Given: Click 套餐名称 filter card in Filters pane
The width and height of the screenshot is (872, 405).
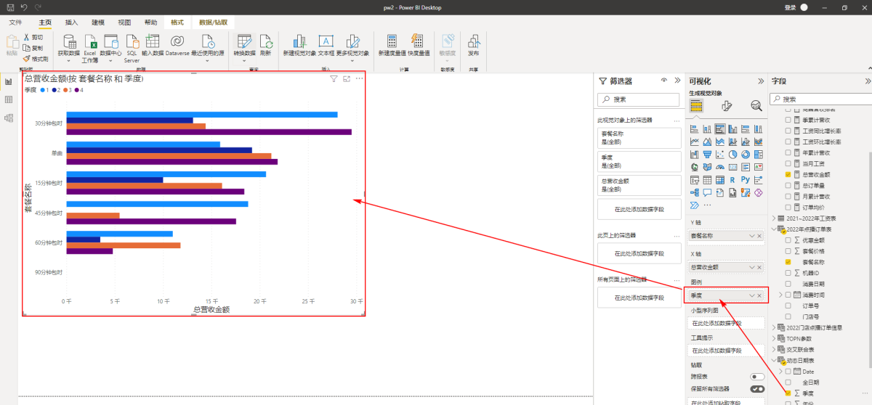Looking at the screenshot, I should [x=639, y=138].
